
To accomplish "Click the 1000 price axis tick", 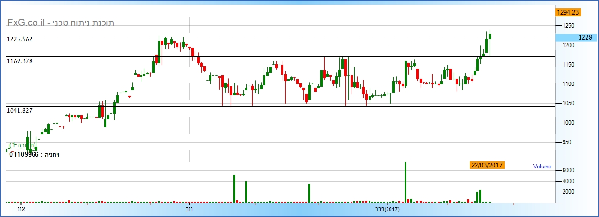I will (x=569, y=123).
